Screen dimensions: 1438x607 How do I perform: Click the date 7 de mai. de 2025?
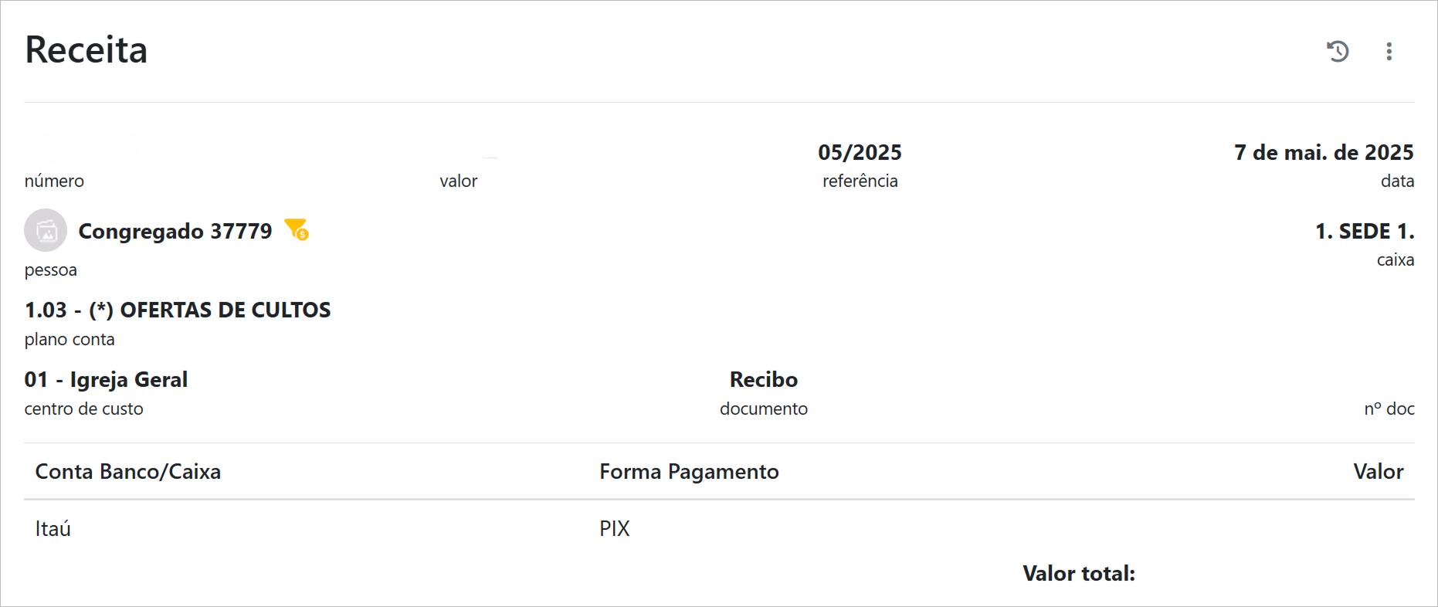1323,152
